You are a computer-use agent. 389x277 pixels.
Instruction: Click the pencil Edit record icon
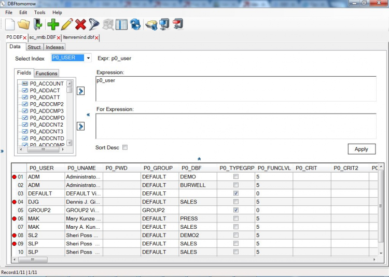click(67, 24)
